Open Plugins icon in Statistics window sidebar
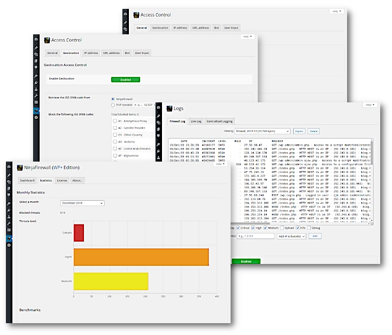 click(9, 210)
